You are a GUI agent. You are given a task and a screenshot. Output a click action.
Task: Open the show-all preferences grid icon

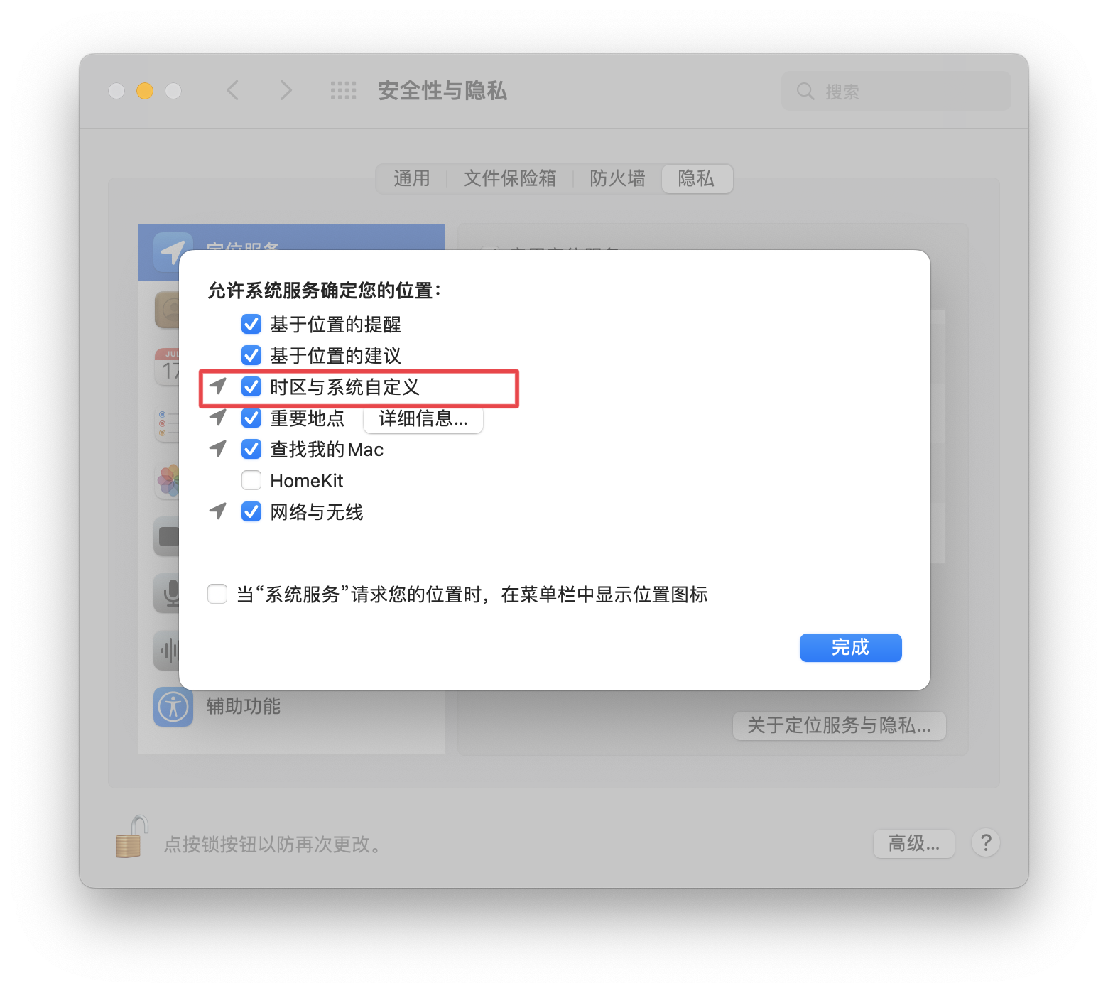[344, 91]
